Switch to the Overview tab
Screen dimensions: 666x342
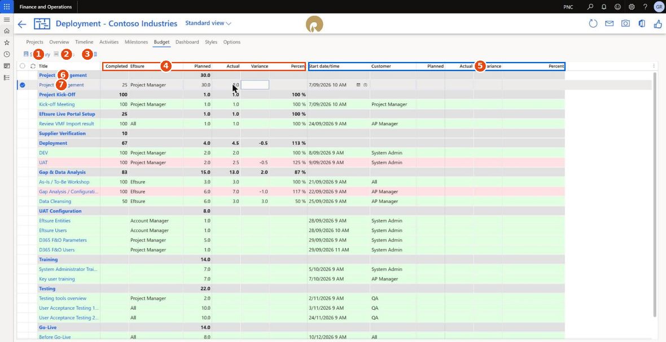point(59,42)
